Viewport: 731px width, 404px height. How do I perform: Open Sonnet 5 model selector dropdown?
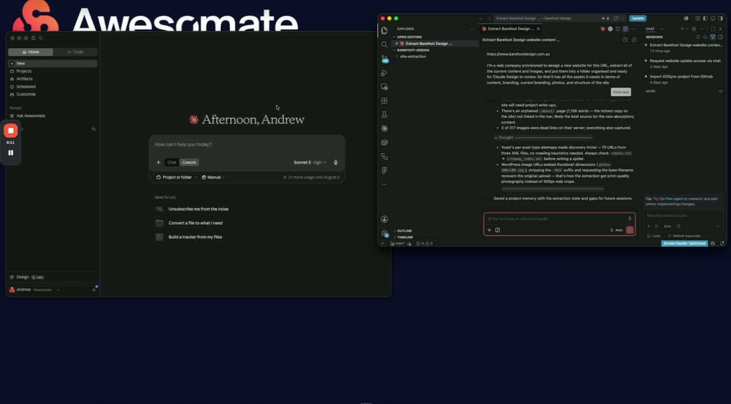coord(310,163)
